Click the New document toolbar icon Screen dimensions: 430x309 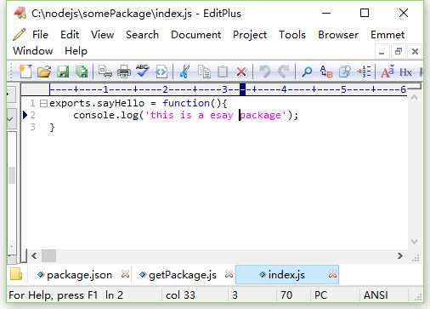pyautogui.click(x=25, y=72)
